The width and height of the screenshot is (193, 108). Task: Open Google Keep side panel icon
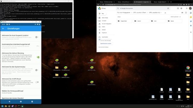click(x=191, y=17)
